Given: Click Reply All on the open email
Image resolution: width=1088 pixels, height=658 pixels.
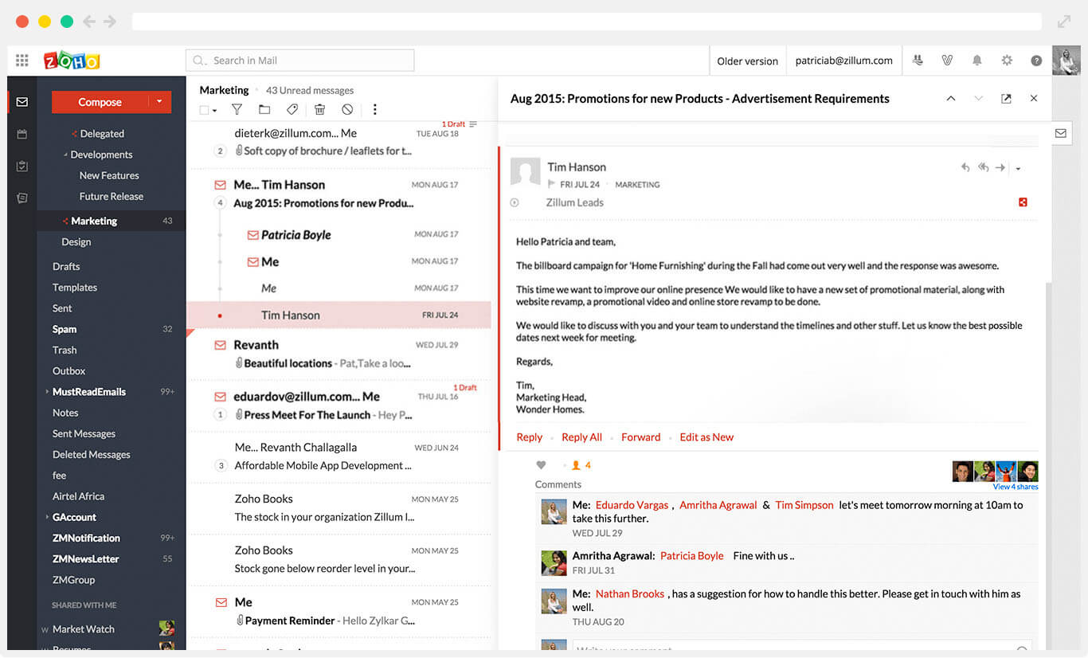Looking at the screenshot, I should (x=581, y=437).
